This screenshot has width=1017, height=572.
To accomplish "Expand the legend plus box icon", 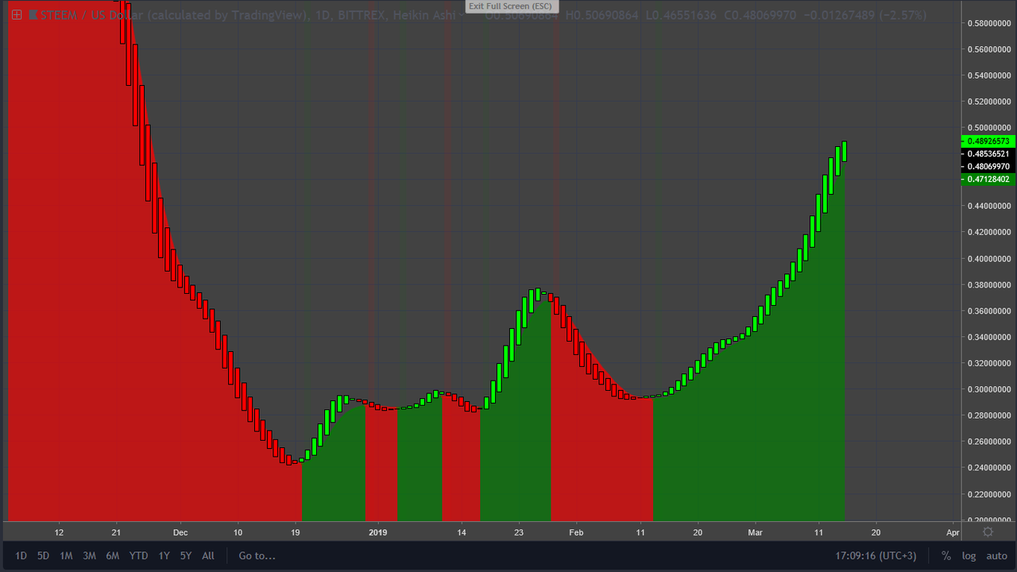I will point(16,14).
